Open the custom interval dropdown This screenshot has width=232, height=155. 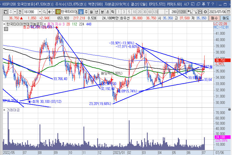pyautogui.click(x=167, y=12)
